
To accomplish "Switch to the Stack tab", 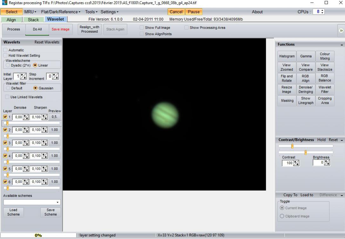I will pyautogui.click(x=33, y=20).
